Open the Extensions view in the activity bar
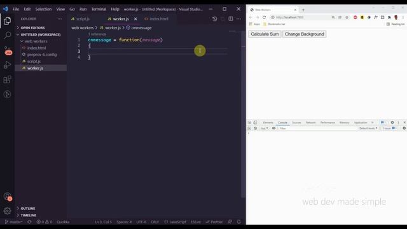The image size is (407, 229). coord(7,80)
